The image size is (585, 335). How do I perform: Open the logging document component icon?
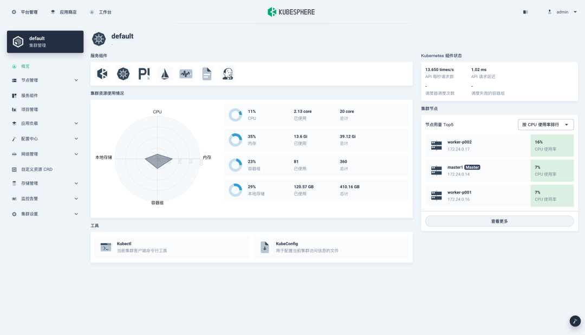[x=207, y=74]
